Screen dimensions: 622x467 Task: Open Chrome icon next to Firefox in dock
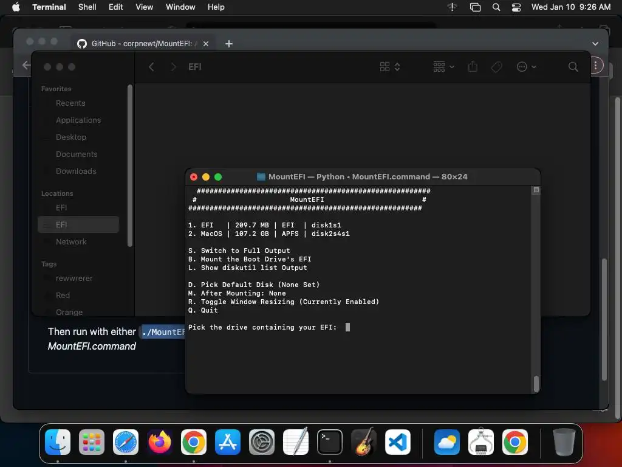(x=194, y=442)
